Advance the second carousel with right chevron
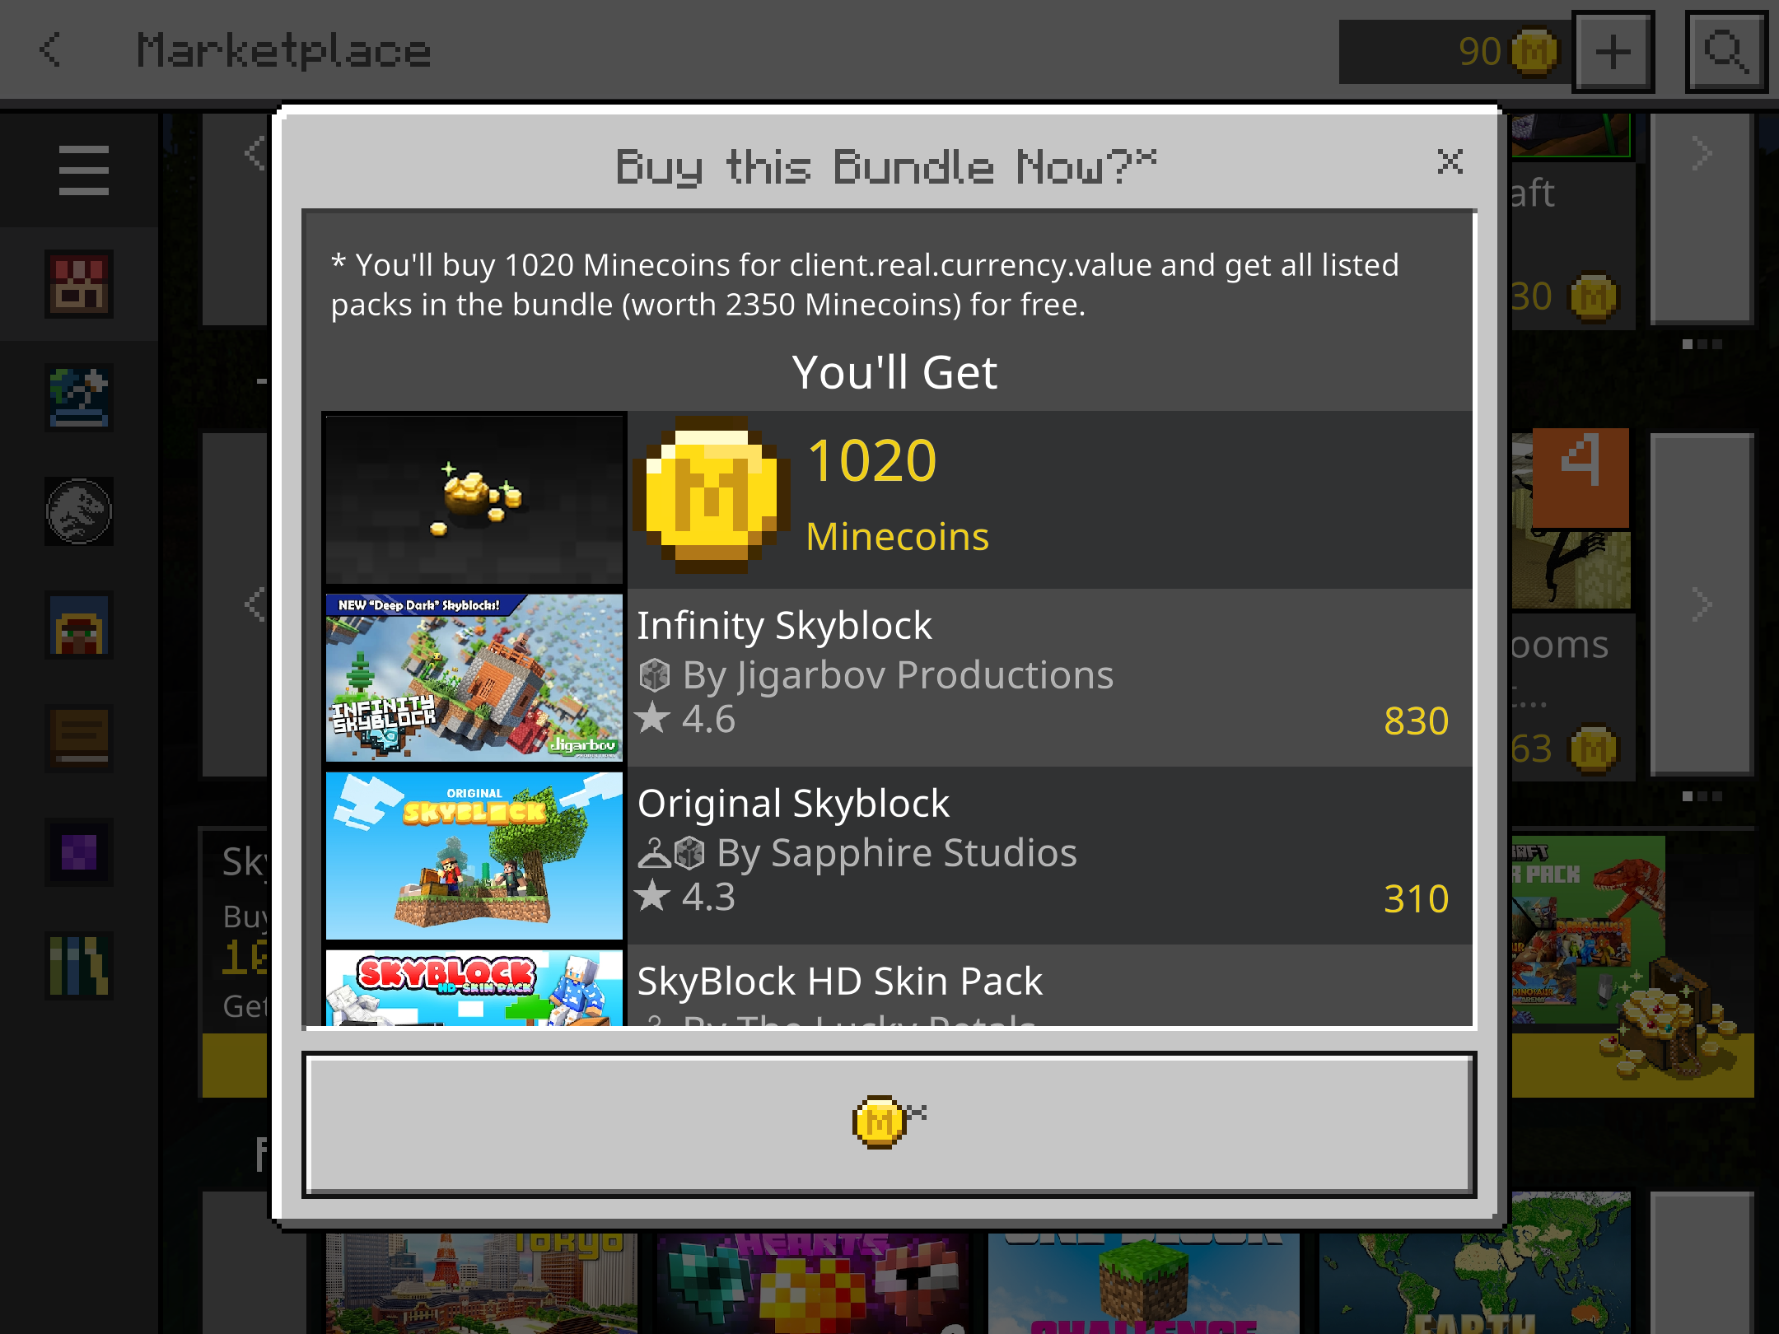This screenshot has width=1779, height=1334. pos(1702,605)
